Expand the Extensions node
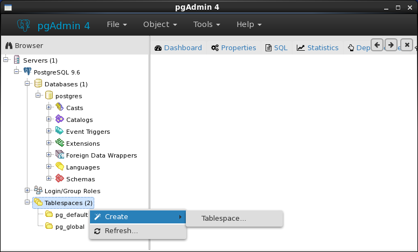 pos(49,143)
